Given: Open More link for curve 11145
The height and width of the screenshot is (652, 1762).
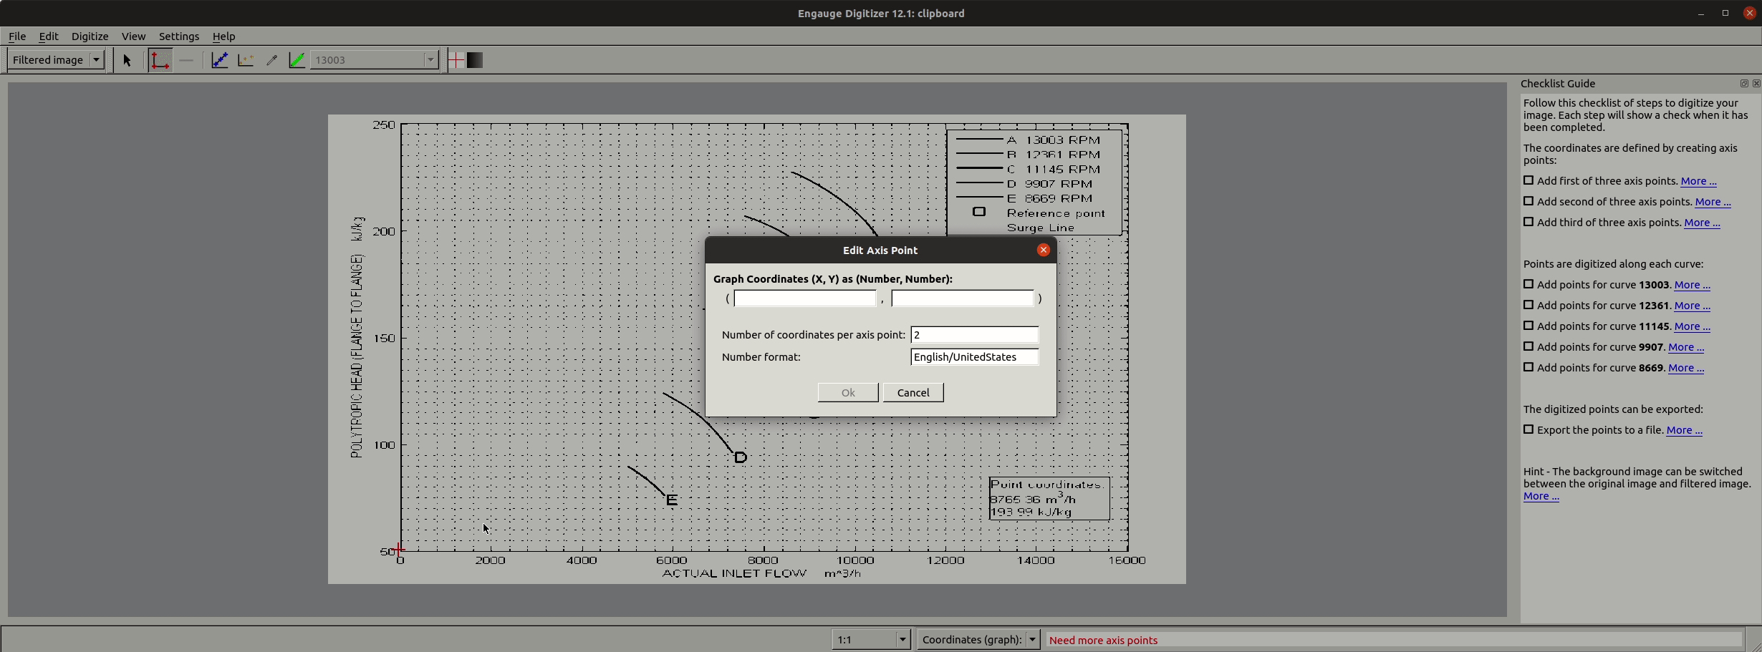Looking at the screenshot, I should click(1693, 327).
